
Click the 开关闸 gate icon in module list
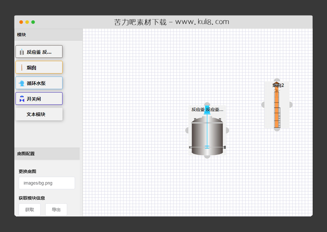pyautogui.click(x=22, y=99)
